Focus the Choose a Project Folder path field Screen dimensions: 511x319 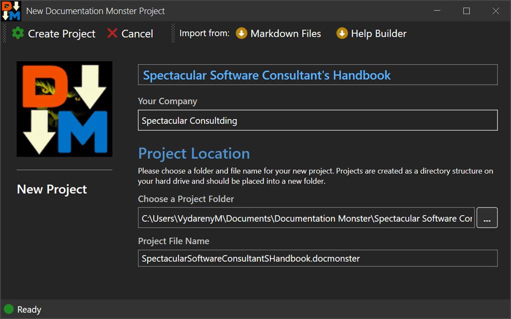point(306,218)
